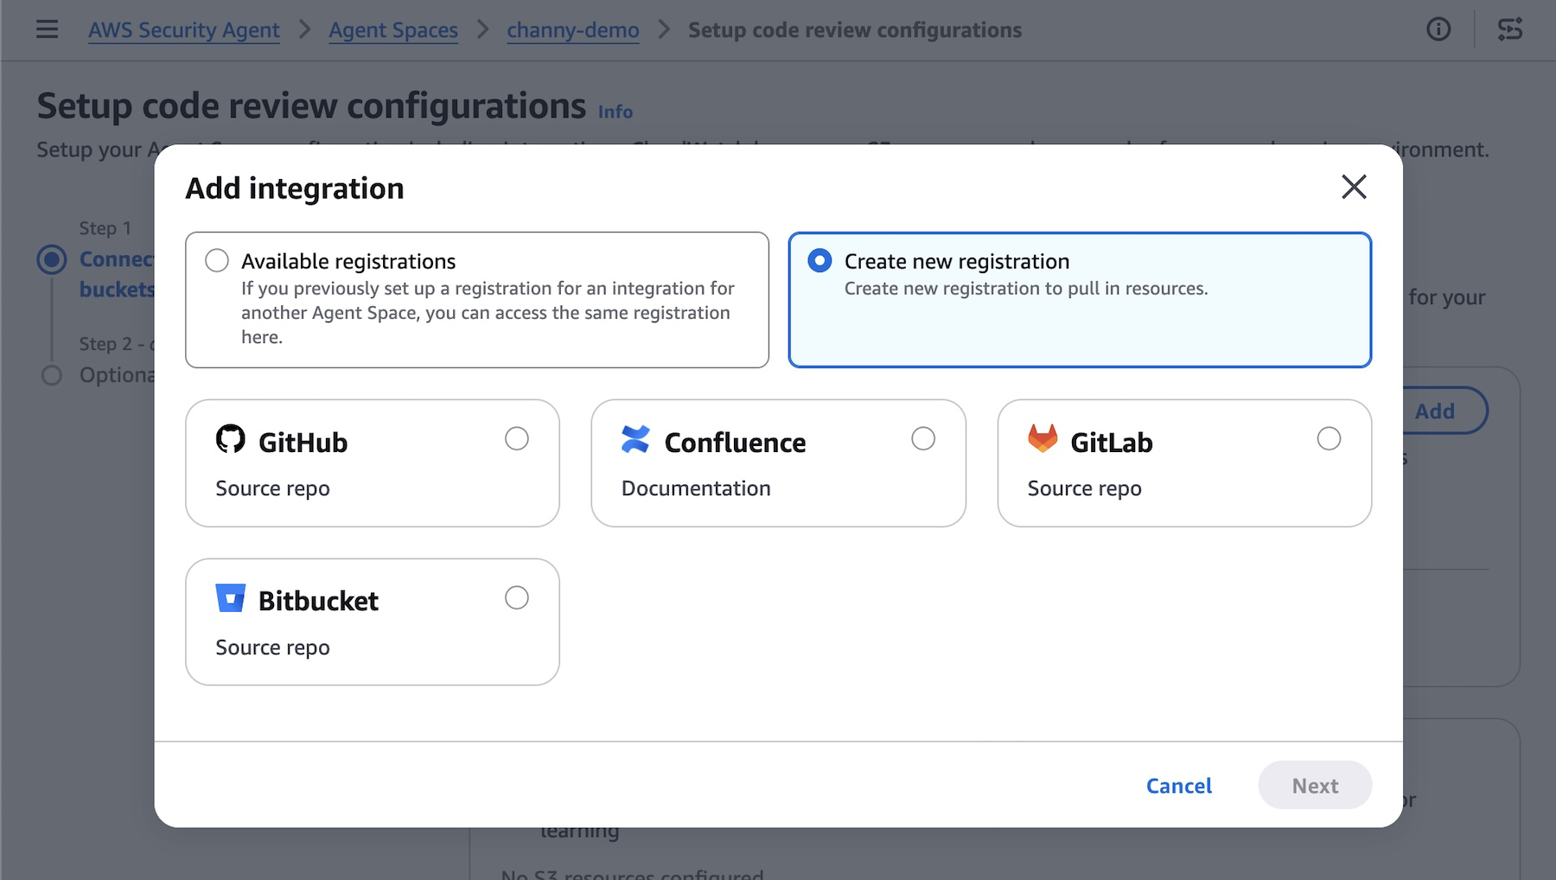Click the Confluence logo icon
The image size is (1556, 880).
pos(635,439)
